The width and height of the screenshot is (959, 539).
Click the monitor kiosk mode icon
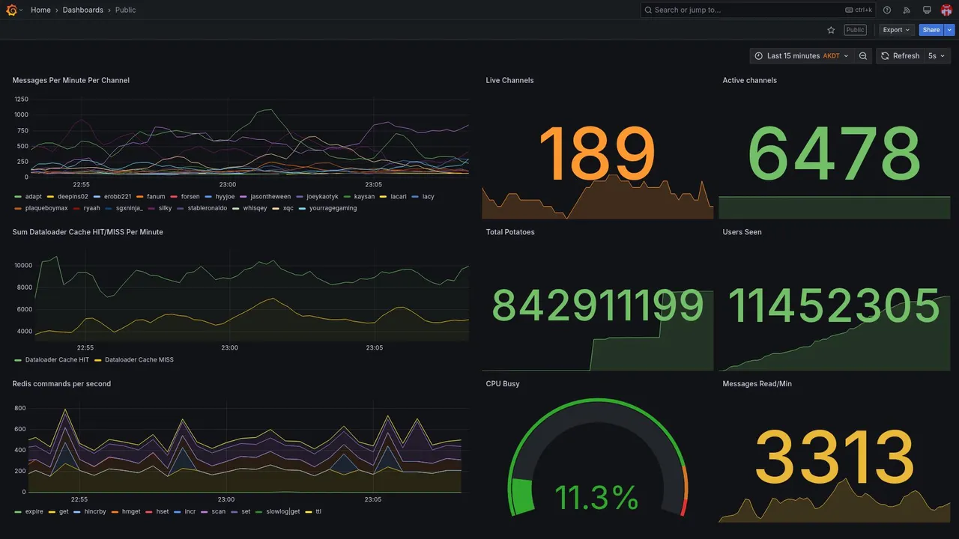tap(927, 10)
